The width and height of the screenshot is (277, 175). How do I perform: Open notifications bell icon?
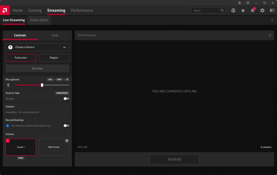(x=253, y=11)
